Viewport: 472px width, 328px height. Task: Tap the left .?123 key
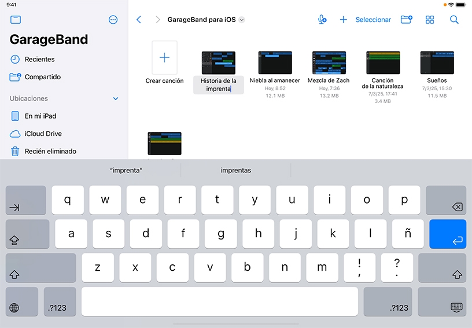pos(60,301)
